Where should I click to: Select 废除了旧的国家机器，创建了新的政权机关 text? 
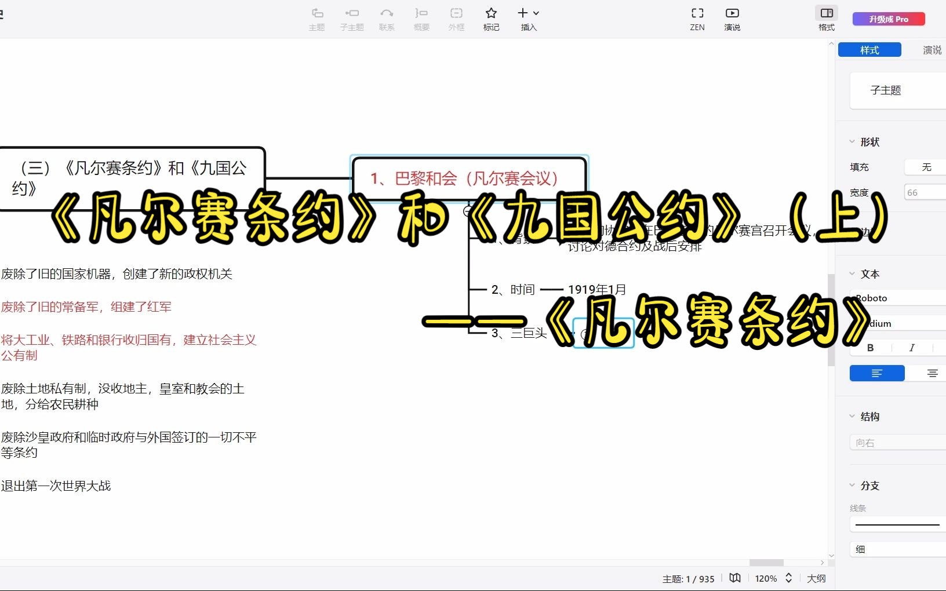pos(117,273)
